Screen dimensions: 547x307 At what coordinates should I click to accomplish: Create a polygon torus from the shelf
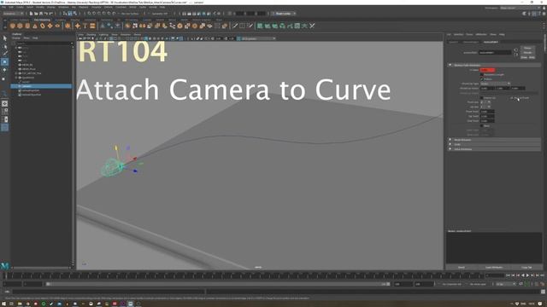click(43, 26)
